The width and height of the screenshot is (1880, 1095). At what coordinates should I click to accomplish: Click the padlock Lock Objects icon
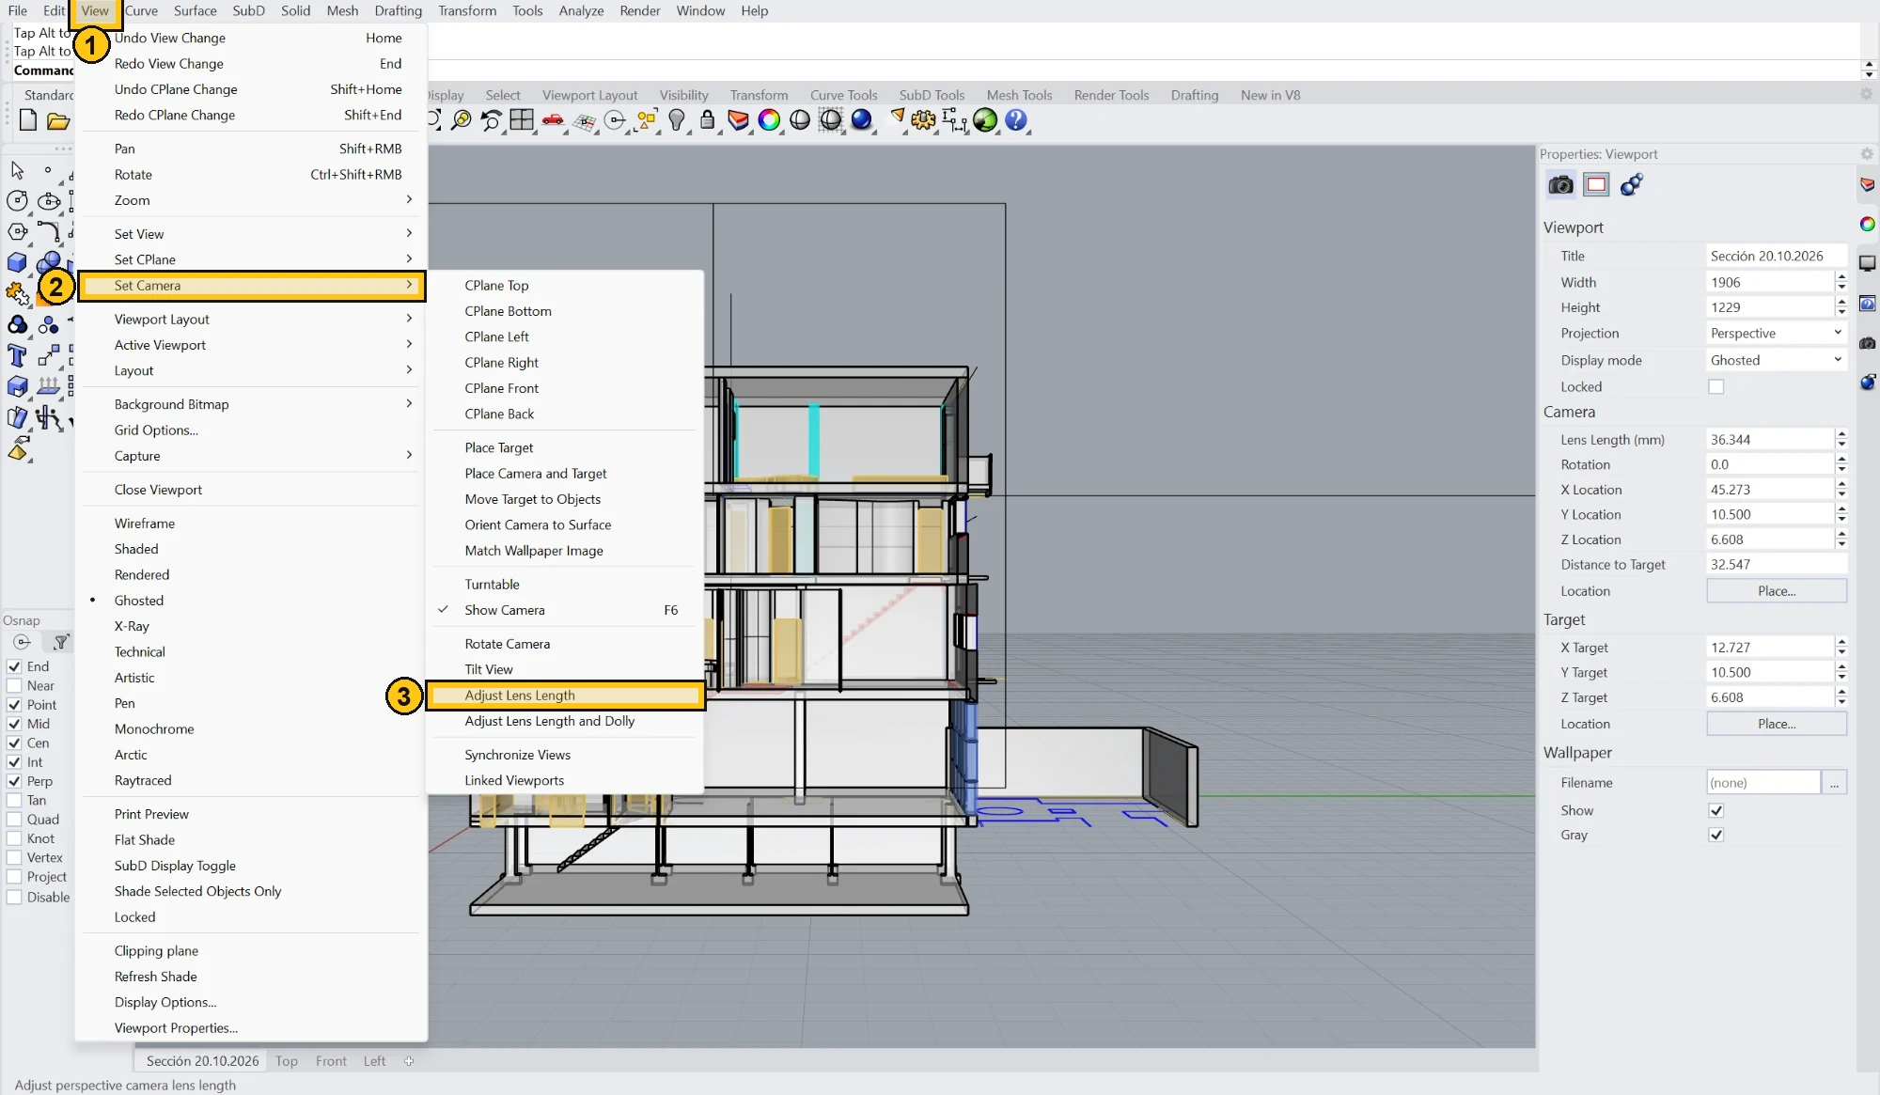click(707, 120)
